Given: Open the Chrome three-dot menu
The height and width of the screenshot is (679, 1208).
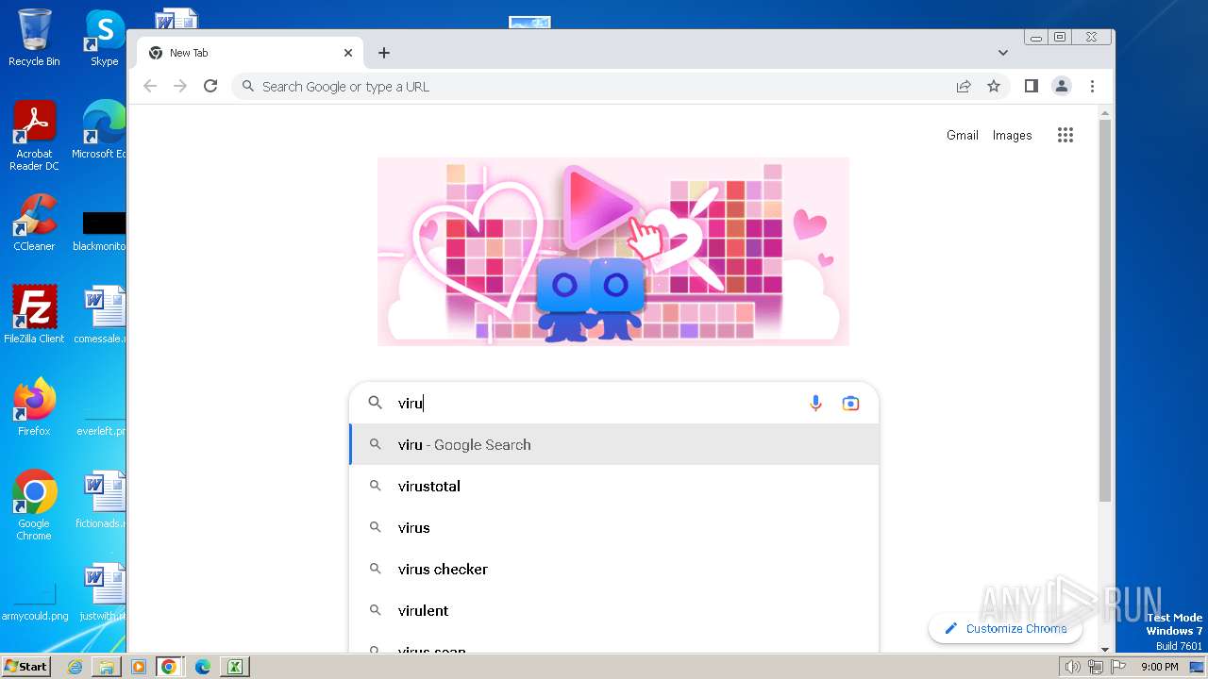Looking at the screenshot, I should pos(1092,86).
